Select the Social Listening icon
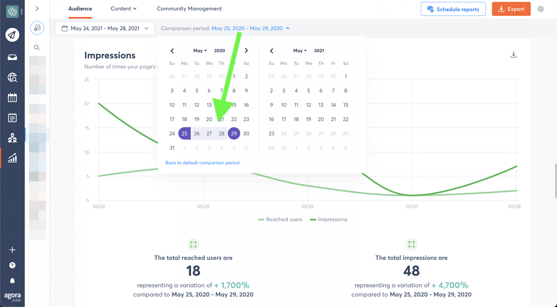Image resolution: width=557 pixels, height=307 pixels. [x=12, y=78]
